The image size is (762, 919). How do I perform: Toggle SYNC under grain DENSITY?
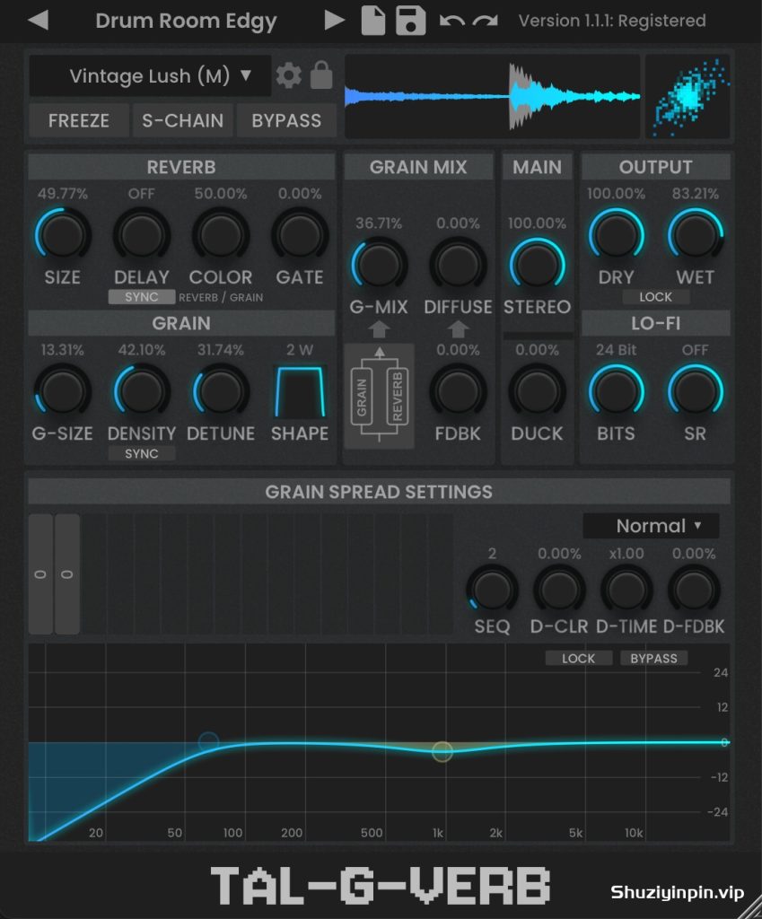(x=141, y=453)
